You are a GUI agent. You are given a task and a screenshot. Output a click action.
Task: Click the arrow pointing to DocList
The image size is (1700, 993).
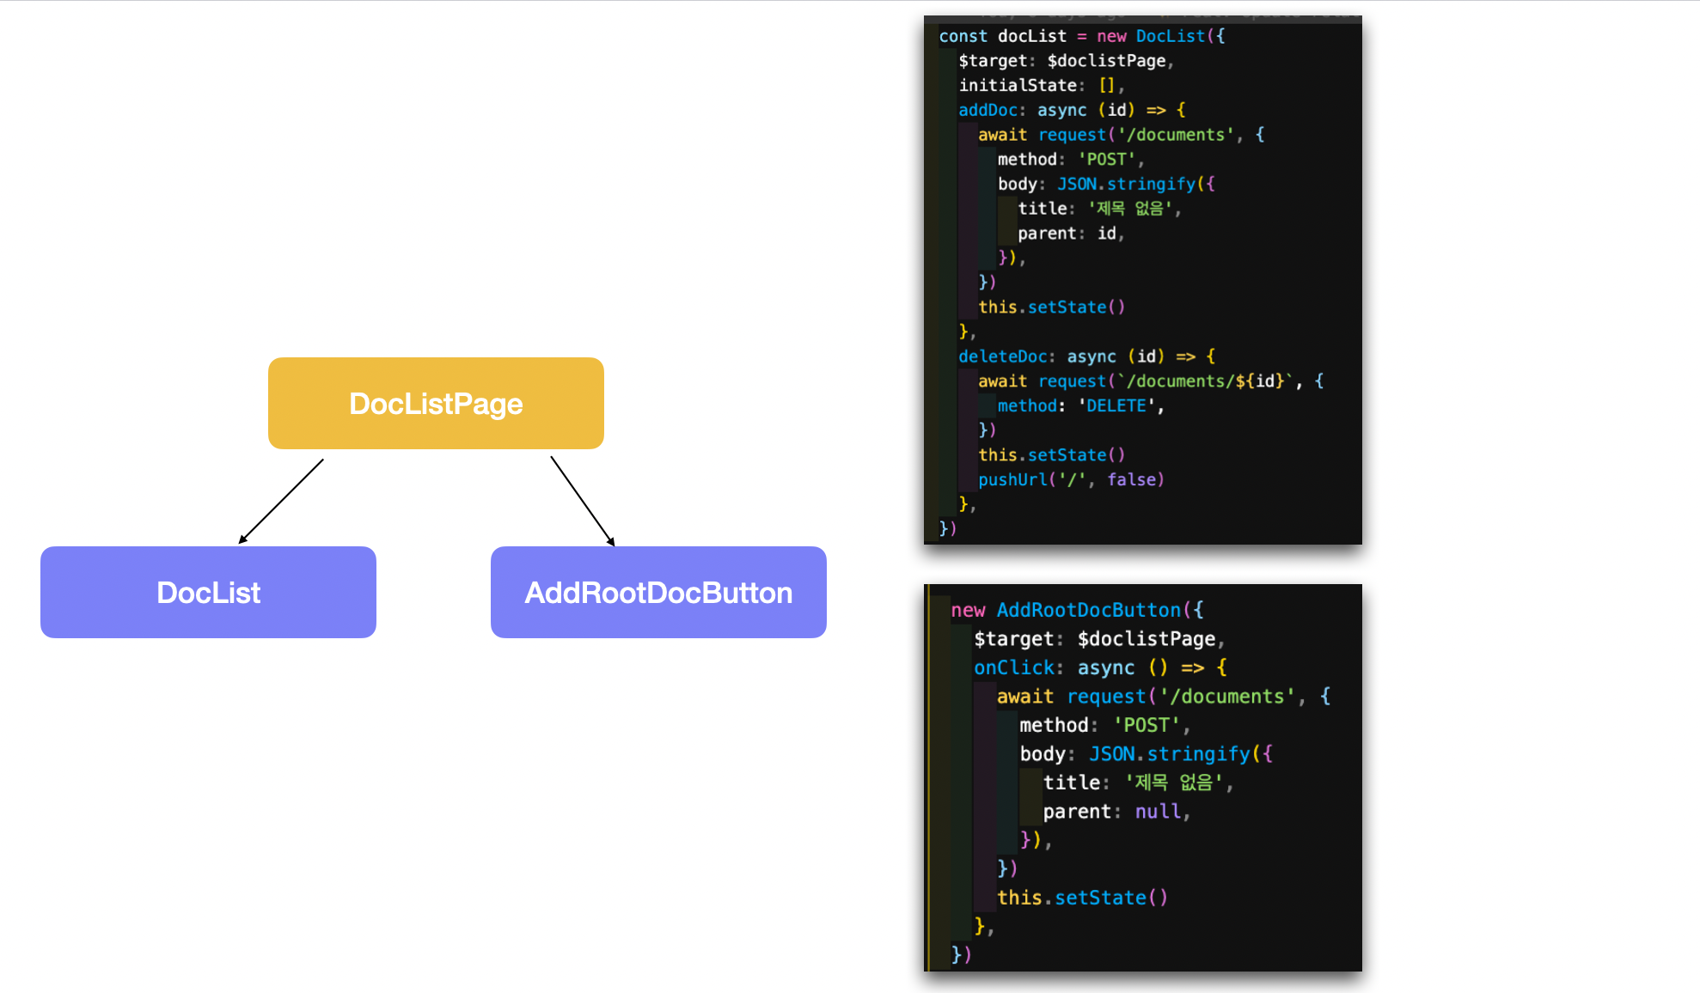coord(281,502)
